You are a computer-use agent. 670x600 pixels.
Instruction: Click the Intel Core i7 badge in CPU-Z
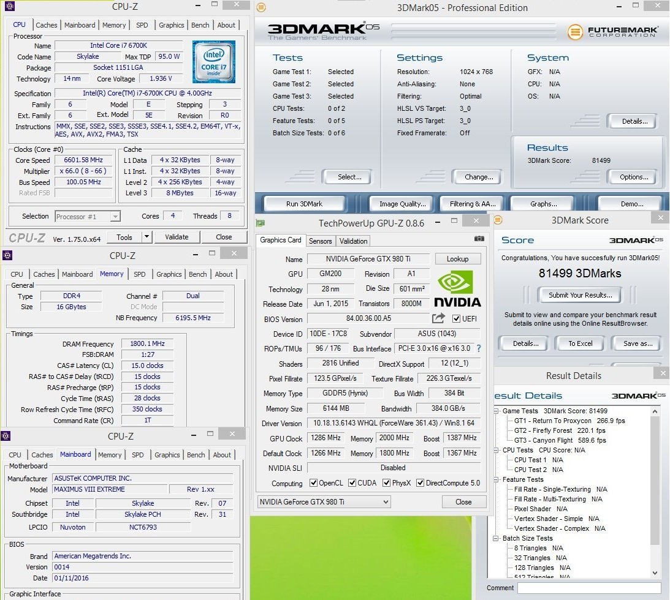point(214,61)
